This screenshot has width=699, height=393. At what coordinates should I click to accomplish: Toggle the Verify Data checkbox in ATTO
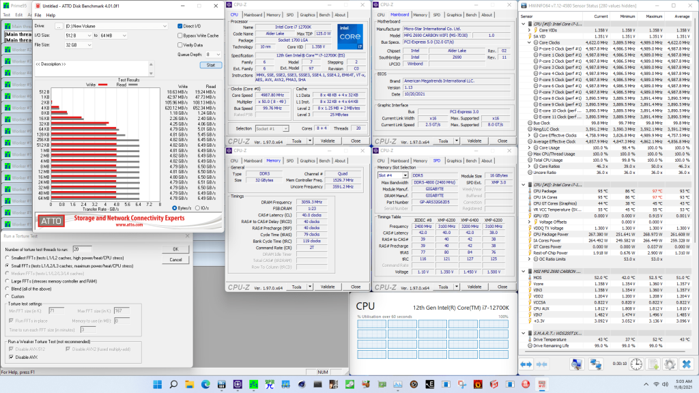point(180,45)
